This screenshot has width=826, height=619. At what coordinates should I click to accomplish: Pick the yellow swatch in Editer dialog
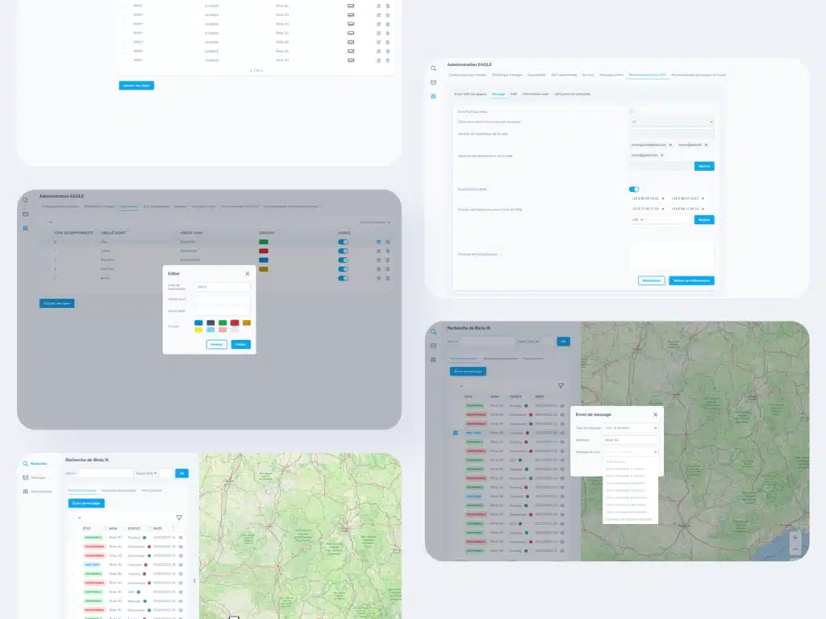198,330
